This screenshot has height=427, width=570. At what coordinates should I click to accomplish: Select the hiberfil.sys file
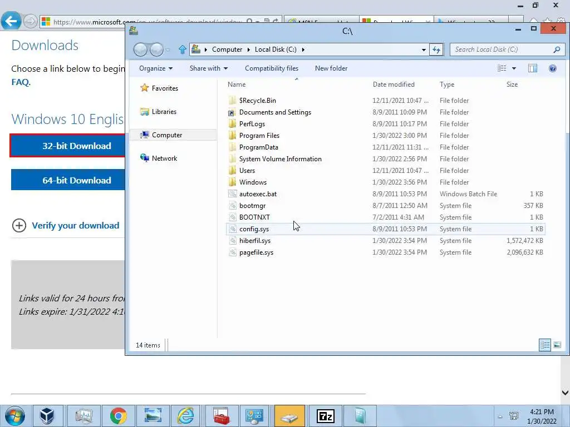pos(385,241)
